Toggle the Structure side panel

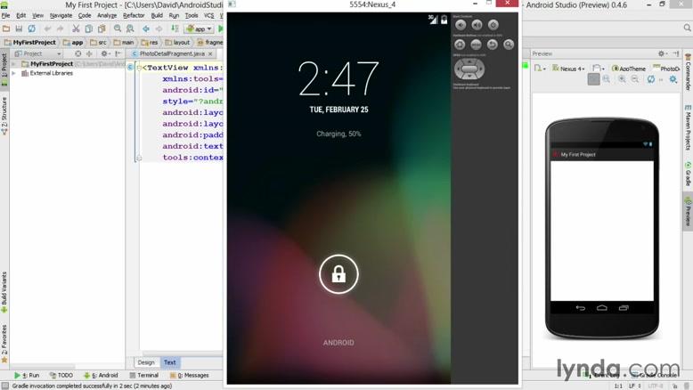[x=4, y=116]
